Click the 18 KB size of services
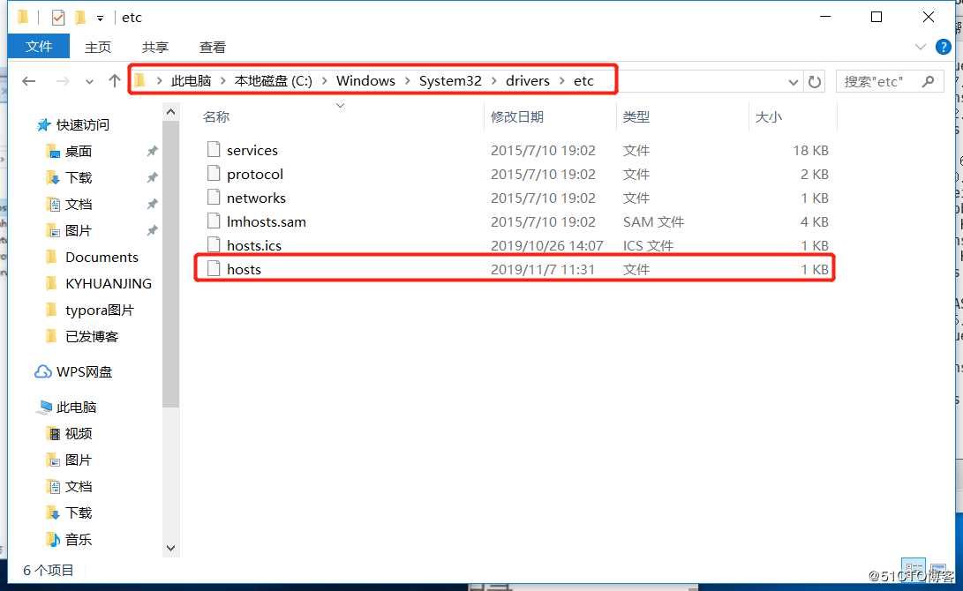The width and height of the screenshot is (963, 591). coord(810,150)
